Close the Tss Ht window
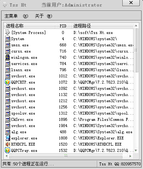Image resolution: width=143 pixels, height=169 pixels. tap(131, 3)
